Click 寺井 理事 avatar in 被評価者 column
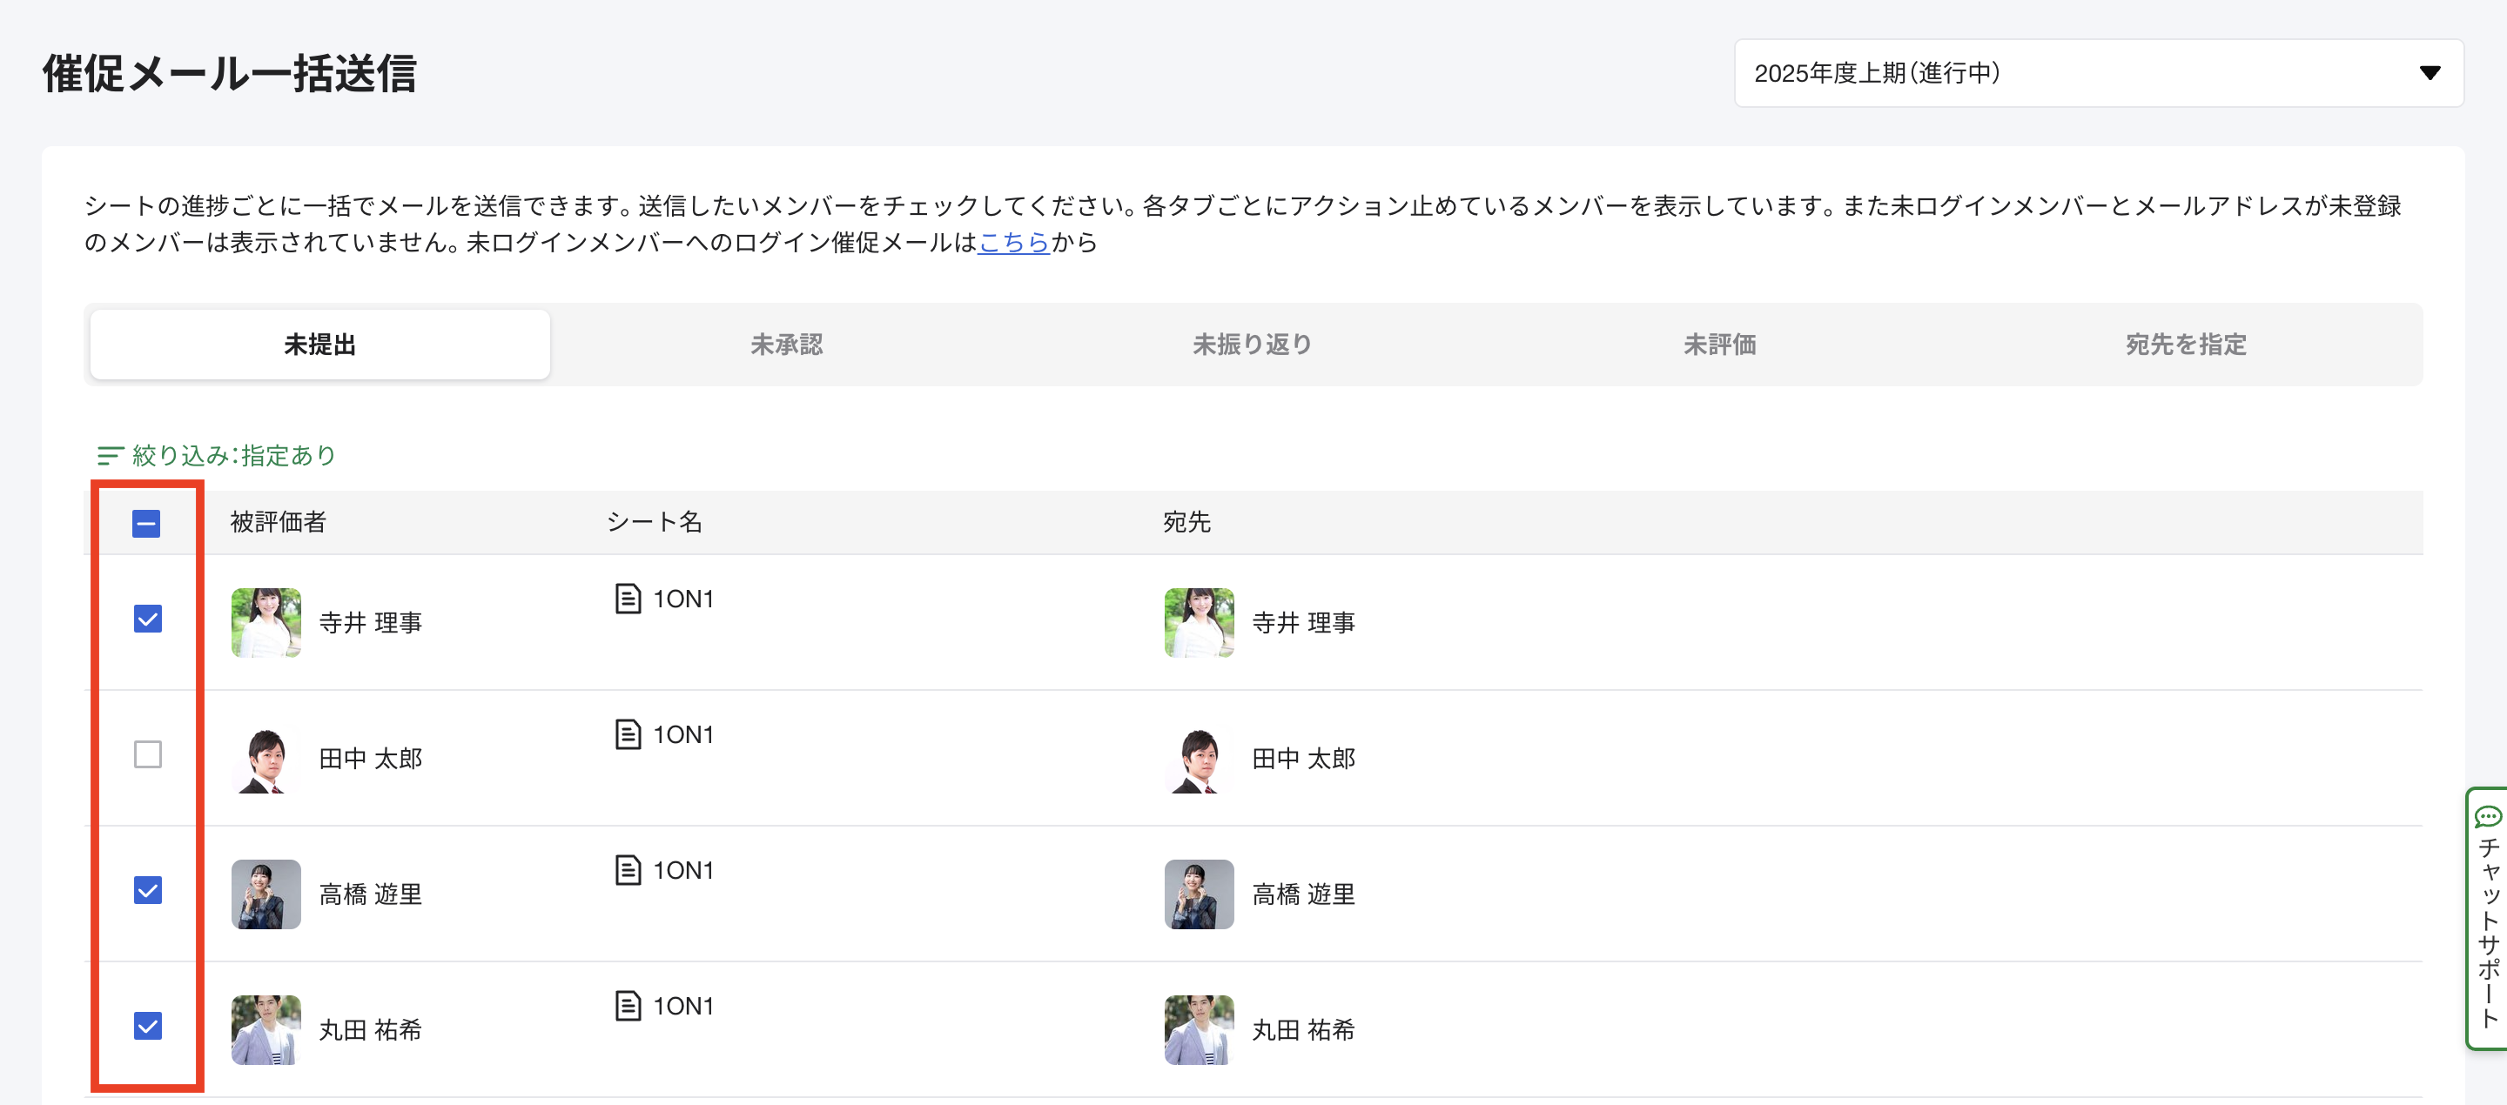 click(x=265, y=622)
